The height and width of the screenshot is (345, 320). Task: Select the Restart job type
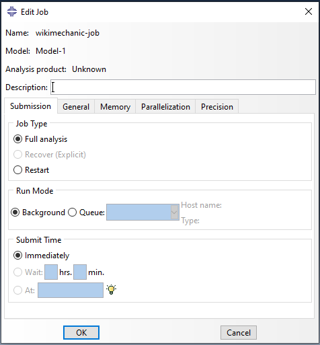tap(17, 169)
